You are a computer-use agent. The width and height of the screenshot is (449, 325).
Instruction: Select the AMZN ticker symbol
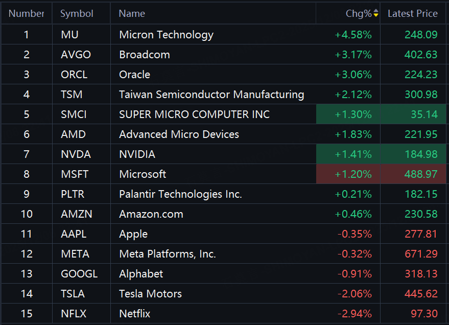pyautogui.click(x=76, y=214)
